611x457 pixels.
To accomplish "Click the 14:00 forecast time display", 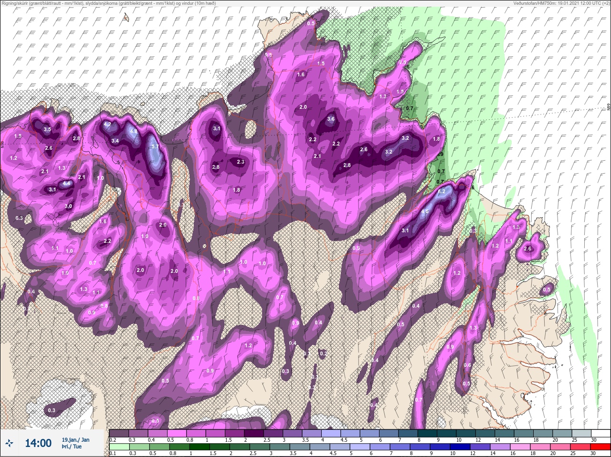I will (x=38, y=443).
